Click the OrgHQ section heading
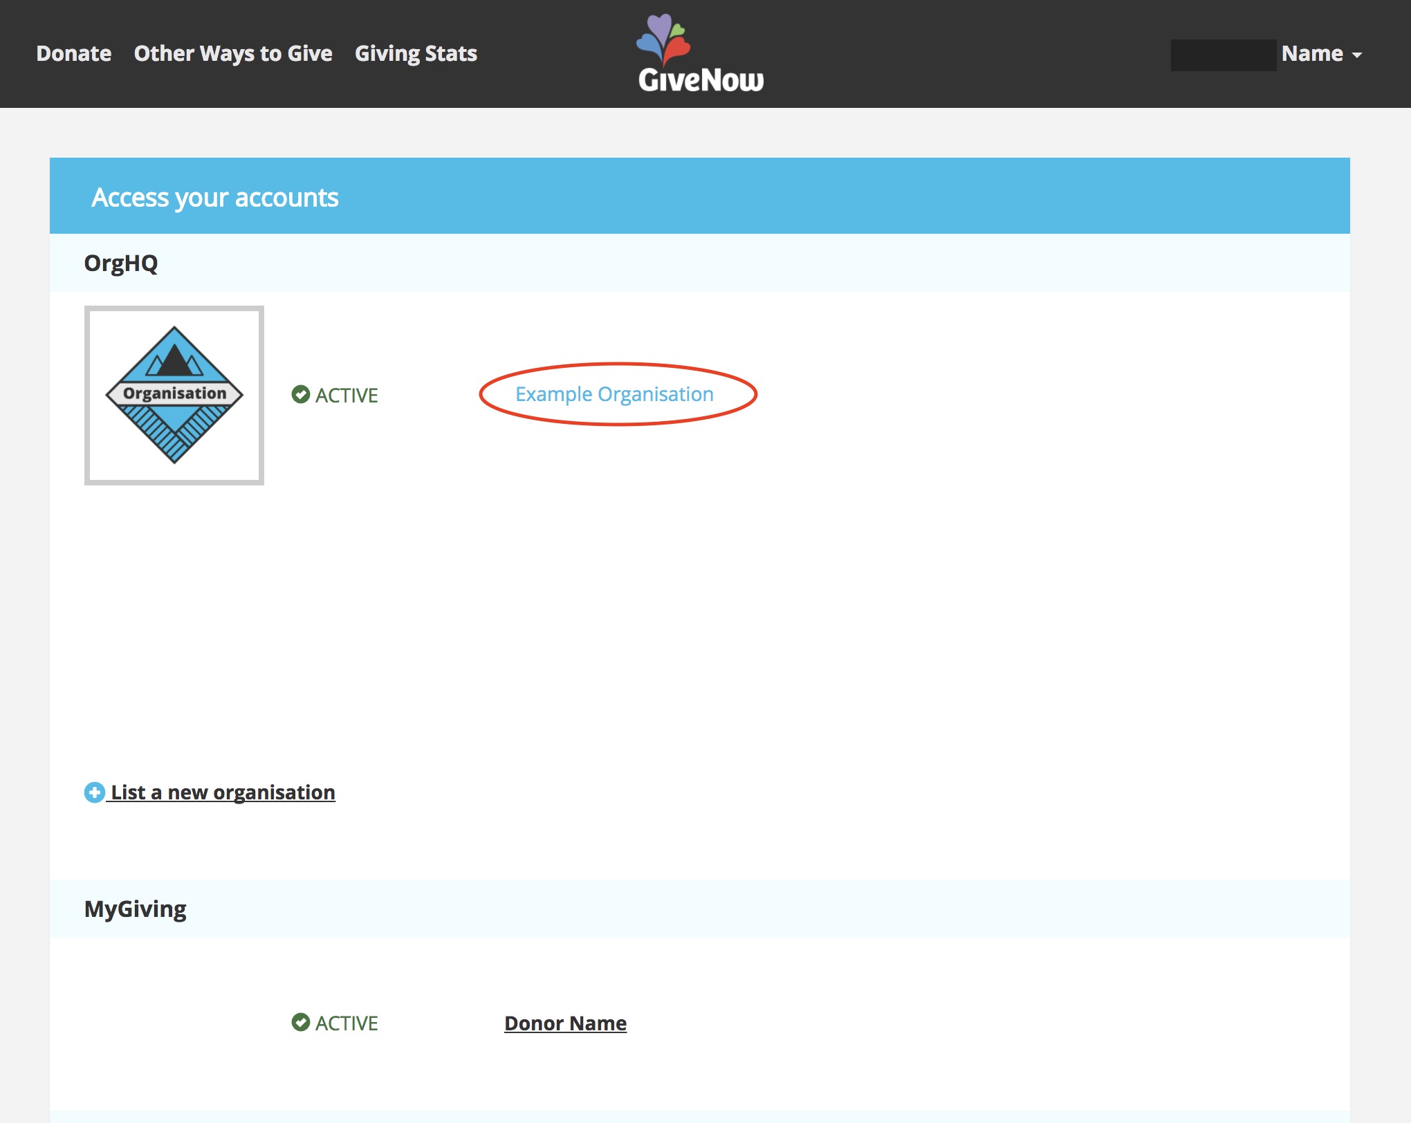Viewport: 1411px width, 1123px height. (x=121, y=263)
